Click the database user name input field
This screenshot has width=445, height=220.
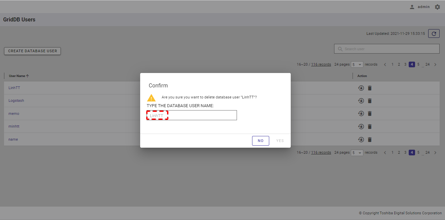(192, 116)
